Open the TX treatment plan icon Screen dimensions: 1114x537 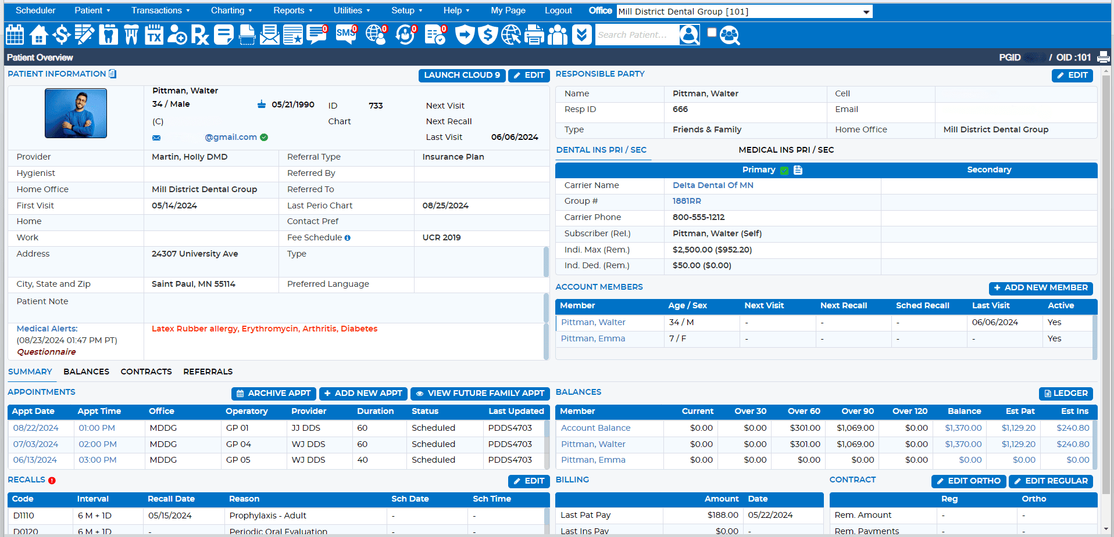click(154, 35)
